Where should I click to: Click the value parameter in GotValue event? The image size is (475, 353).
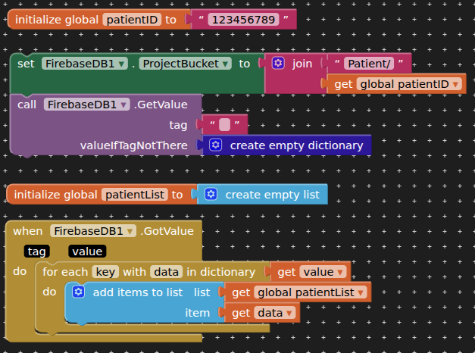click(x=87, y=251)
